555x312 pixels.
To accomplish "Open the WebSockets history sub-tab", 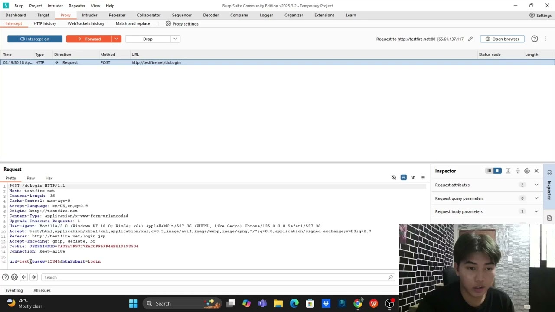I will click(86, 23).
